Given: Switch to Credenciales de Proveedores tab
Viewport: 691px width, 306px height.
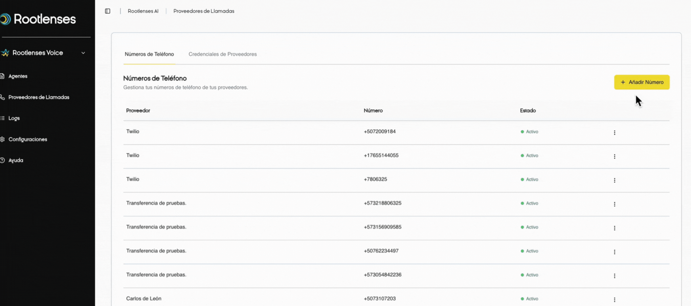Looking at the screenshot, I should coord(222,54).
